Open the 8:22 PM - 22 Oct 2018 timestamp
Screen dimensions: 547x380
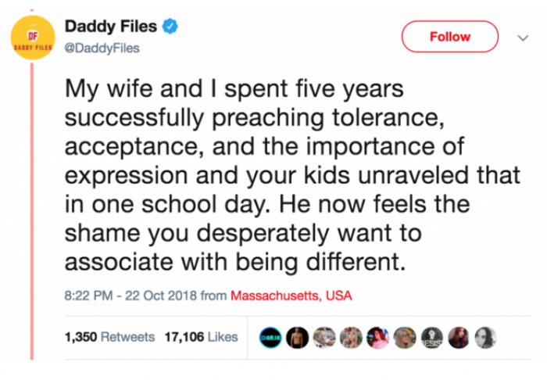[136, 296]
